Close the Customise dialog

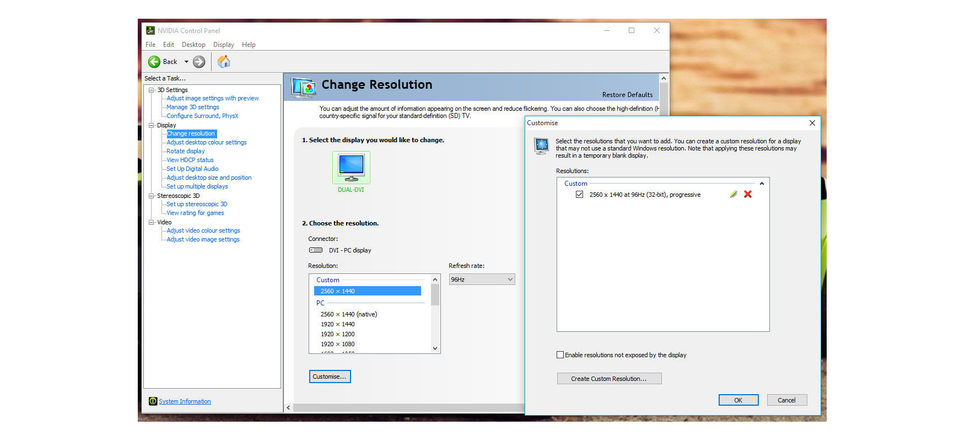(x=812, y=123)
